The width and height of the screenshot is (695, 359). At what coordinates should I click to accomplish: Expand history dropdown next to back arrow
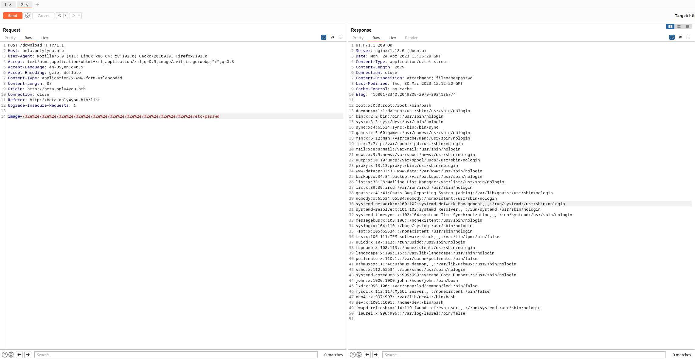pos(65,16)
